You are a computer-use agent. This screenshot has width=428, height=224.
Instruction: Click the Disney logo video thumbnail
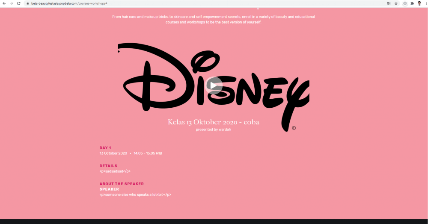click(214, 87)
